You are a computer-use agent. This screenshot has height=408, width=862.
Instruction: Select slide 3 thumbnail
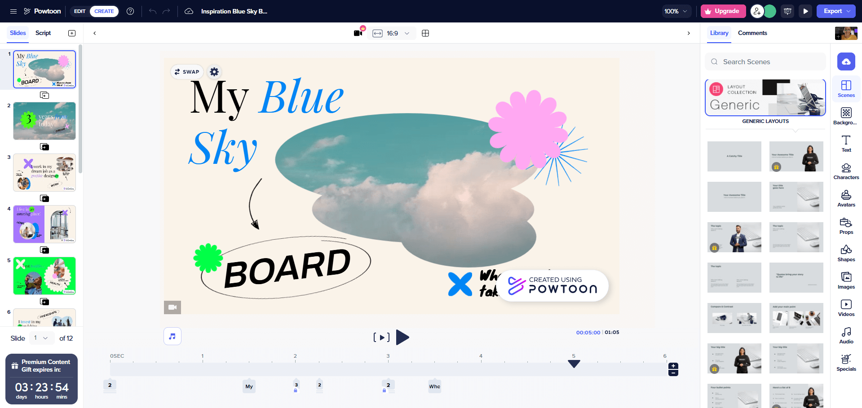44,172
